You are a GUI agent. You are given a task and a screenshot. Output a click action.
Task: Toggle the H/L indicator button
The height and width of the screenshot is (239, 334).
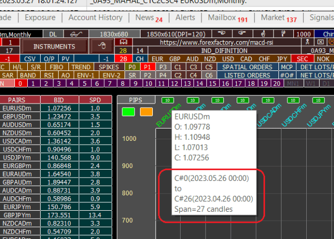coord(18,67)
